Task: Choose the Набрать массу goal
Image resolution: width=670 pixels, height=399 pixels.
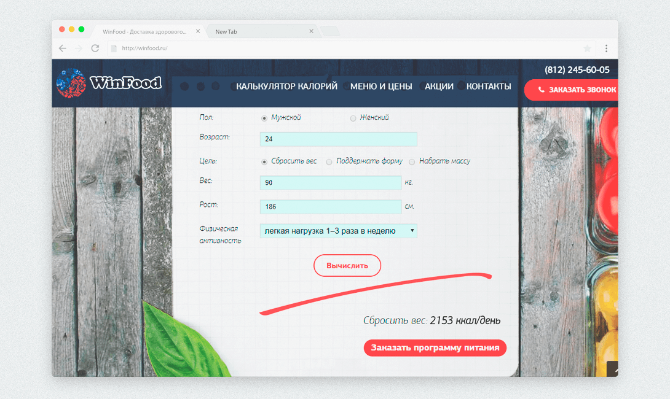Action: point(412,161)
